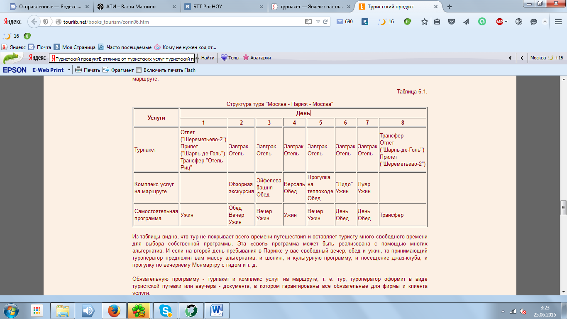
Task: Open the E-Web Print dropdown arrow
Action: [x=69, y=70]
